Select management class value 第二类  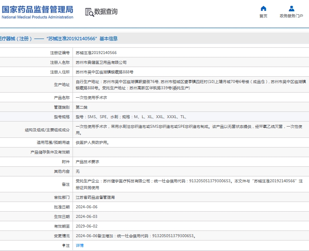click(x=82, y=107)
